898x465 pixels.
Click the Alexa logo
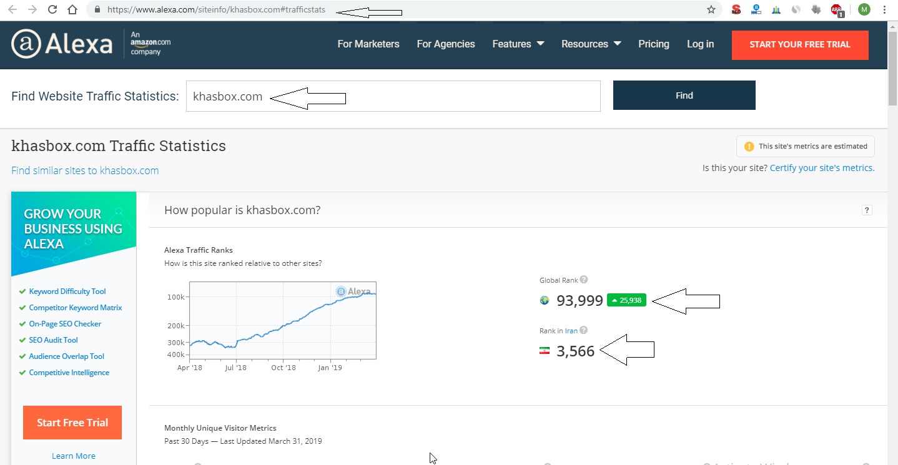point(62,44)
